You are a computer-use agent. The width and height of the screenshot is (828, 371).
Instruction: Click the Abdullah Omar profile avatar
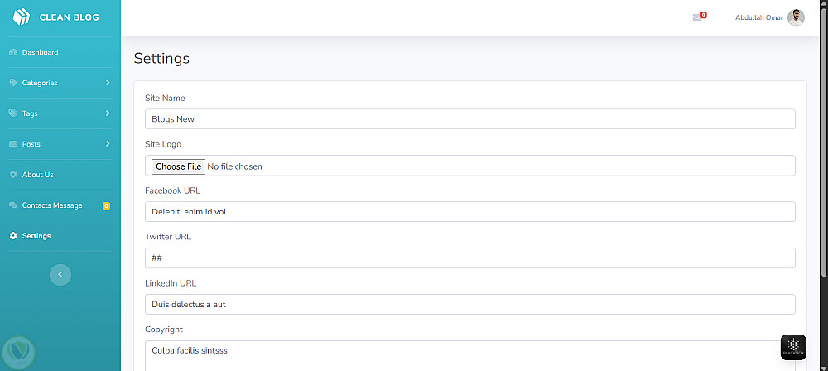click(x=796, y=17)
